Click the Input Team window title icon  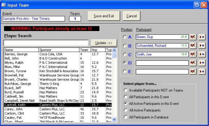[x=3, y=5]
